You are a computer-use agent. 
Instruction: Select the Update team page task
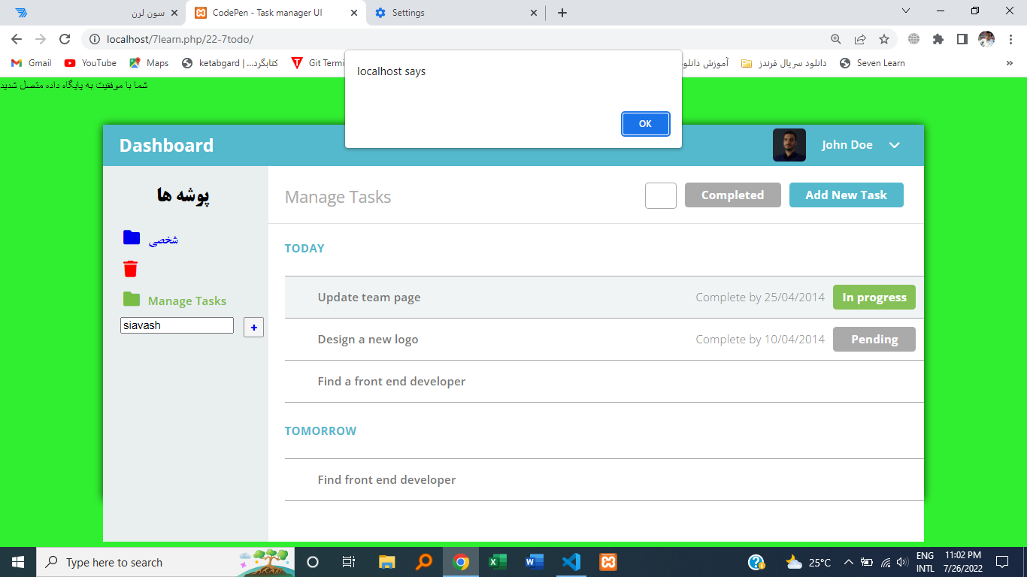369,298
